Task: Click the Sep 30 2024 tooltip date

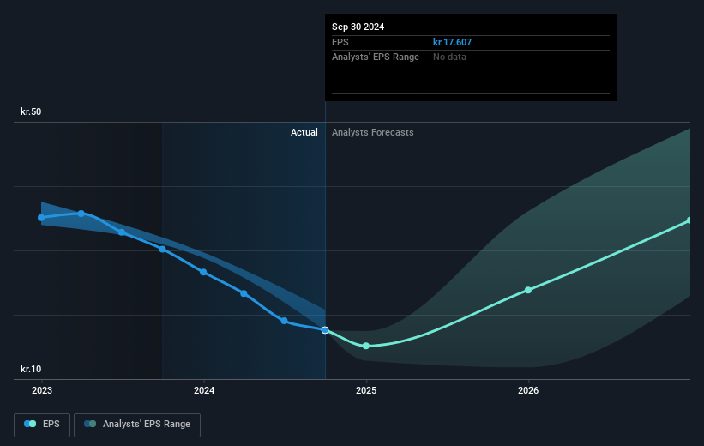Action: pos(358,27)
